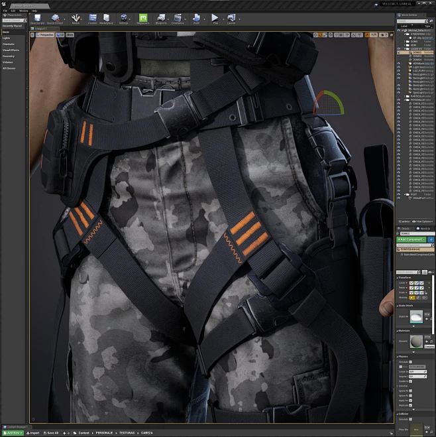
Task: Click the Show viewport button
Action: [x=70, y=35]
